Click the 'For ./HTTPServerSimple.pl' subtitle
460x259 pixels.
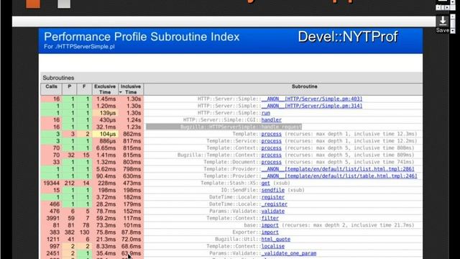click(x=79, y=47)
